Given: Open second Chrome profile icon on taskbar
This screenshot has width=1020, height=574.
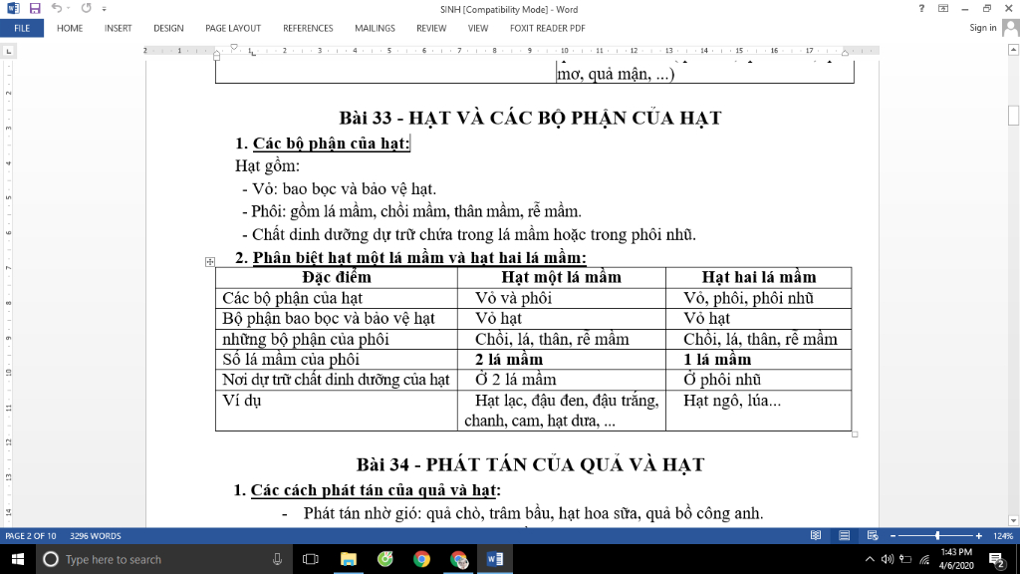Looking at the screenshot, I should [458, 559].
